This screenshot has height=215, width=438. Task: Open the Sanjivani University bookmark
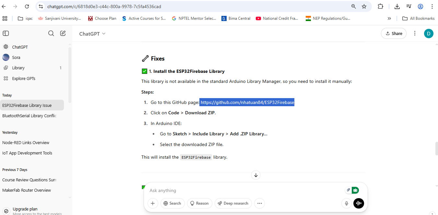(x=60, y=18)
